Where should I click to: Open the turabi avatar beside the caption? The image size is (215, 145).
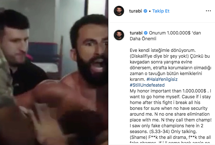click(119, 35)
